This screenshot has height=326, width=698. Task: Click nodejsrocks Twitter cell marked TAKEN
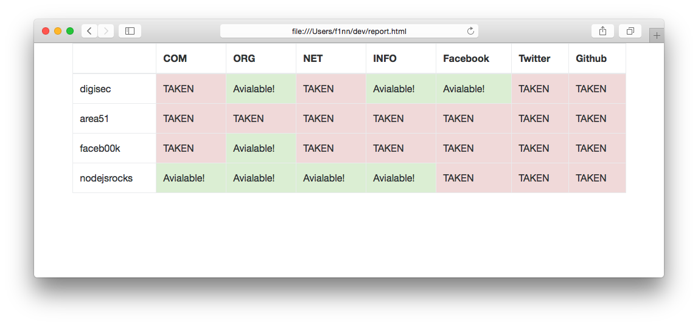(x=540, y=178)
